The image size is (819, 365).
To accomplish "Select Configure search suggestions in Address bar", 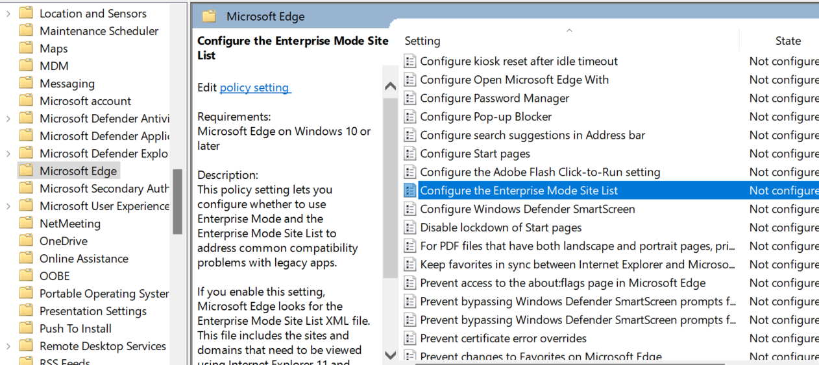I will [532, 135].
